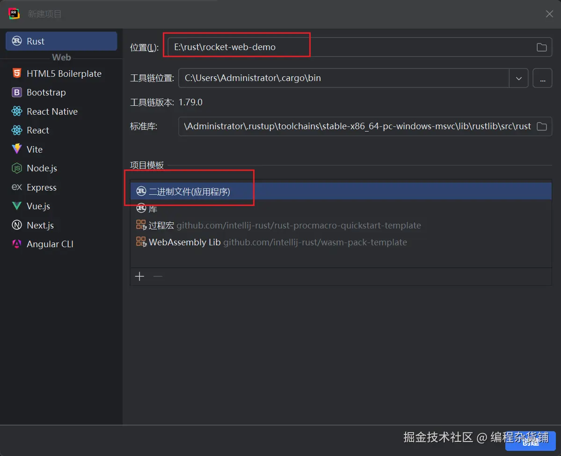Select Rust in the project type list

click(61, 41)
